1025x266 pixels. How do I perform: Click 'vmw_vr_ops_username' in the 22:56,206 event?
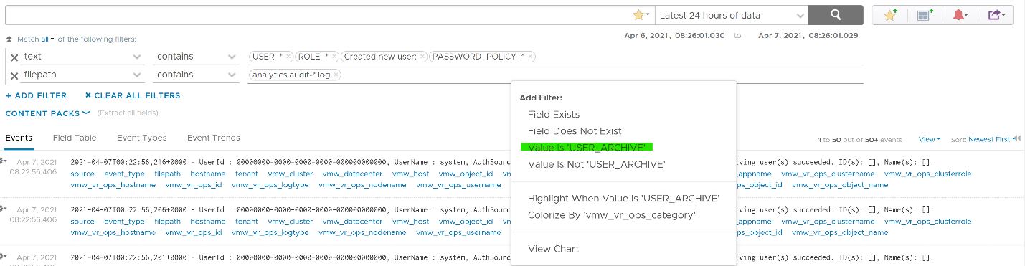pyautogui.click(x=458, y=233)
